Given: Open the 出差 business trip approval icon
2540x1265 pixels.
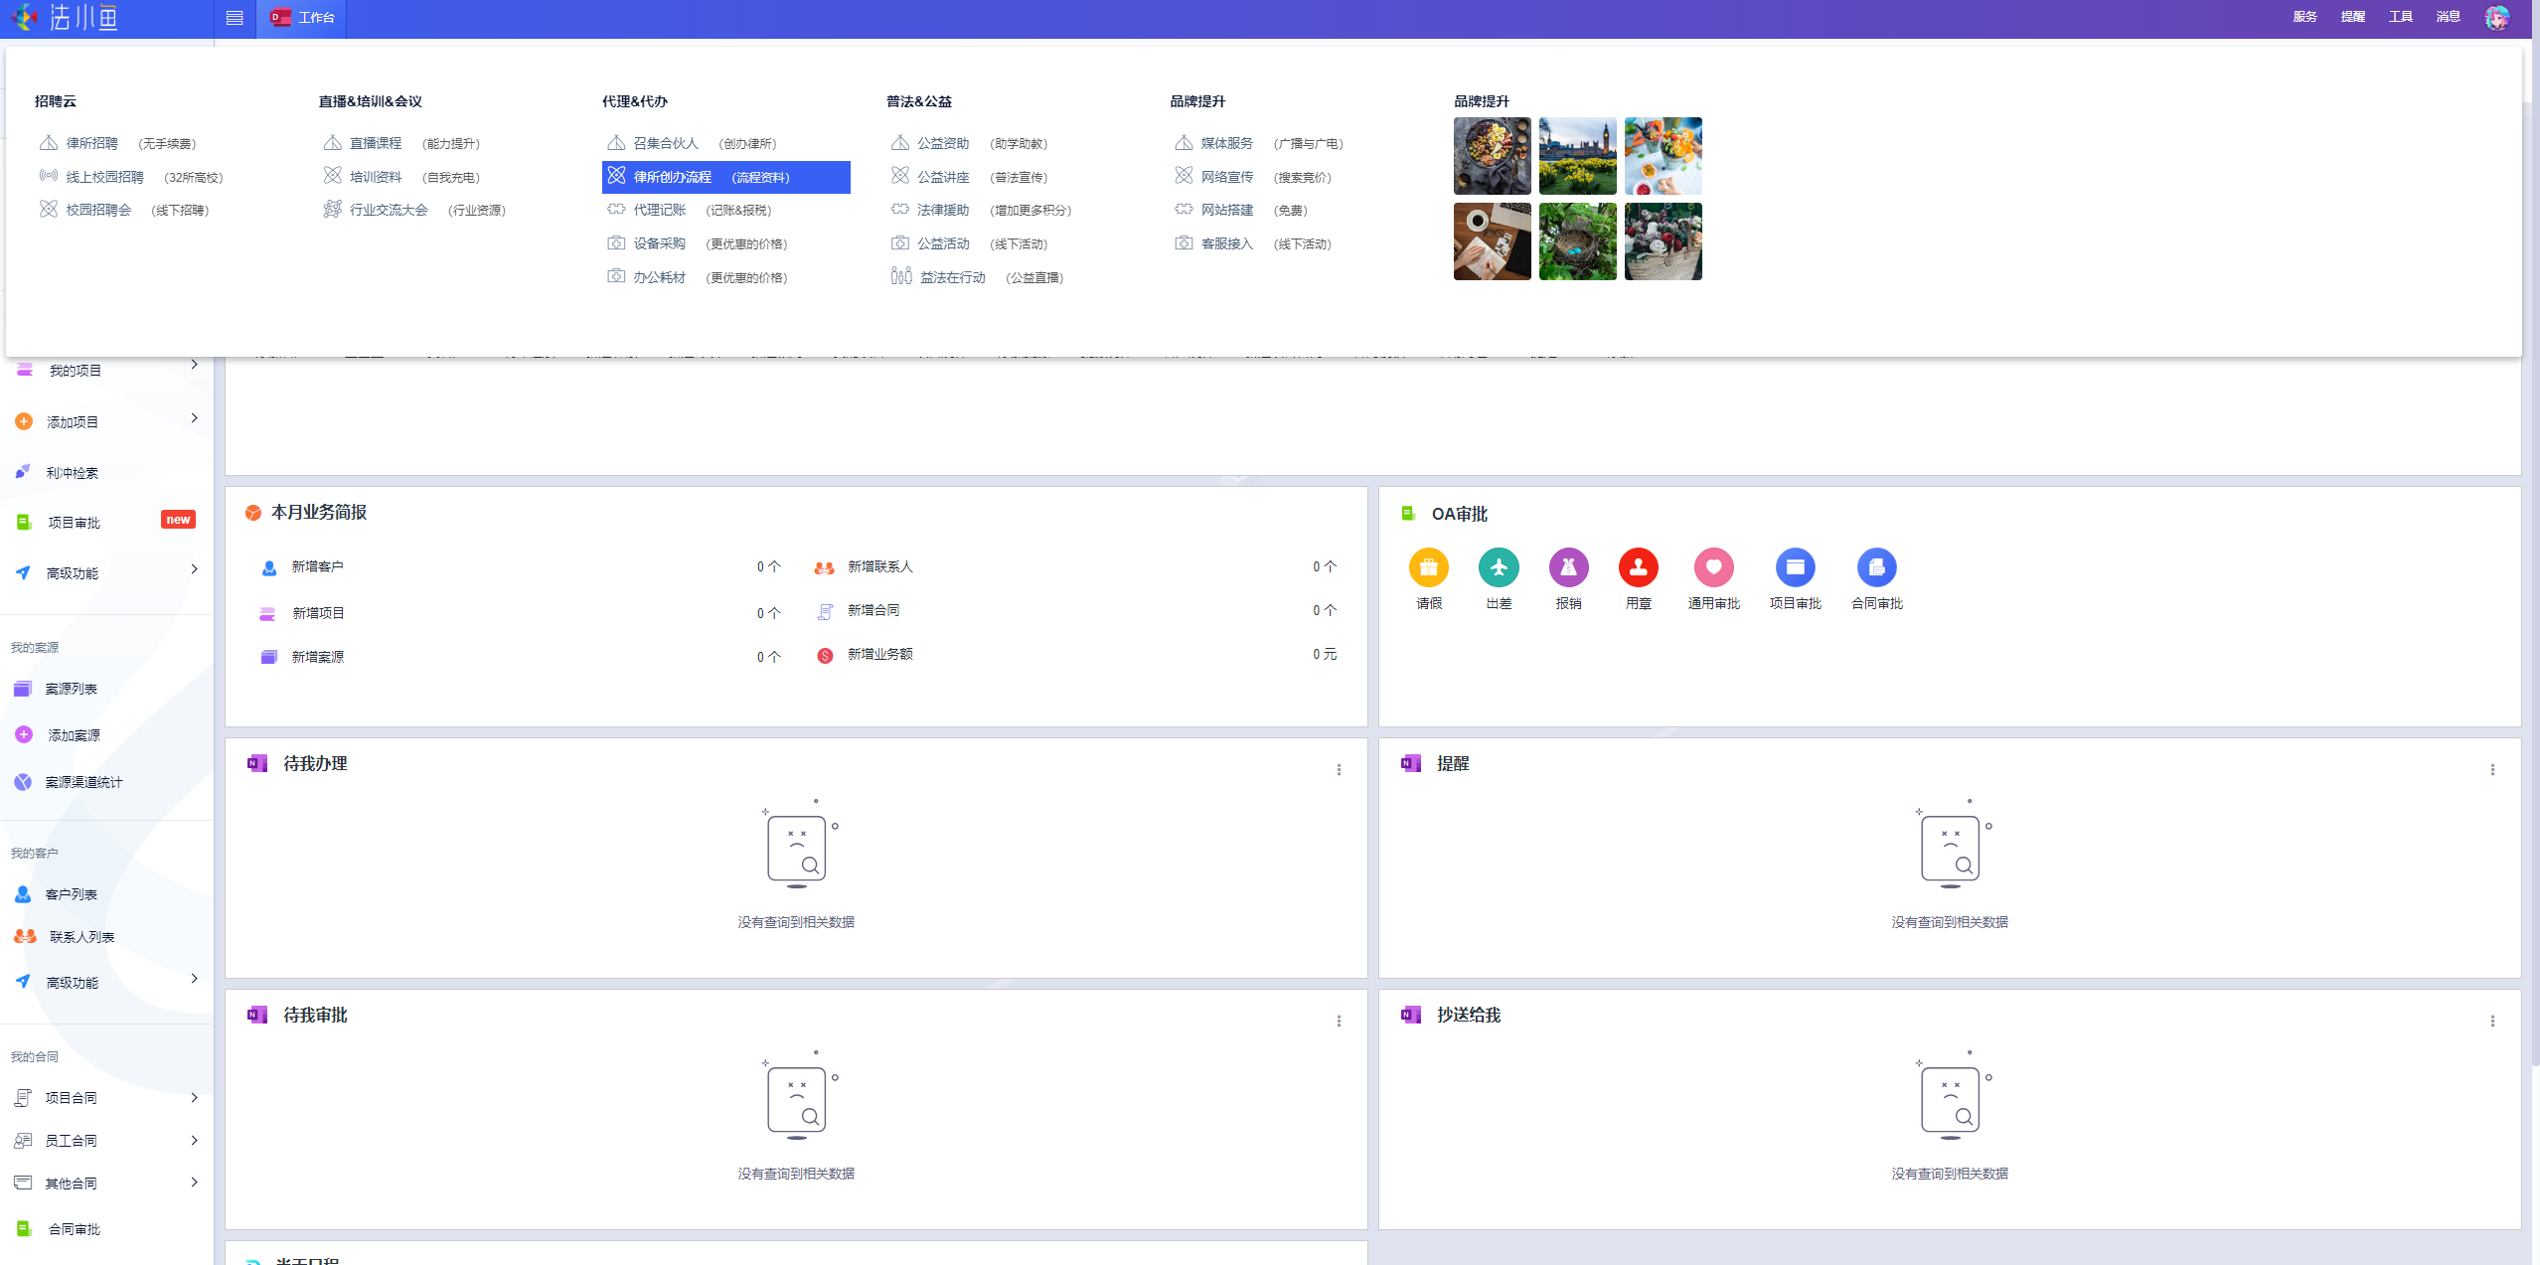Looking at the screenshot, I should (x=1498, y=567).
